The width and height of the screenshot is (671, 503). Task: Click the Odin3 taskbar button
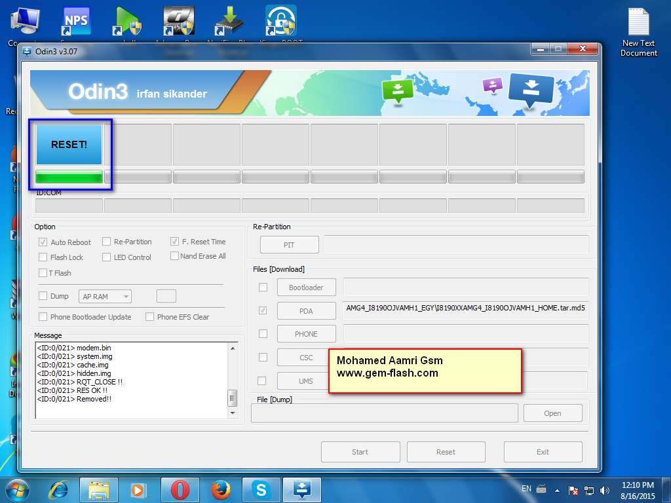(301, 490)
